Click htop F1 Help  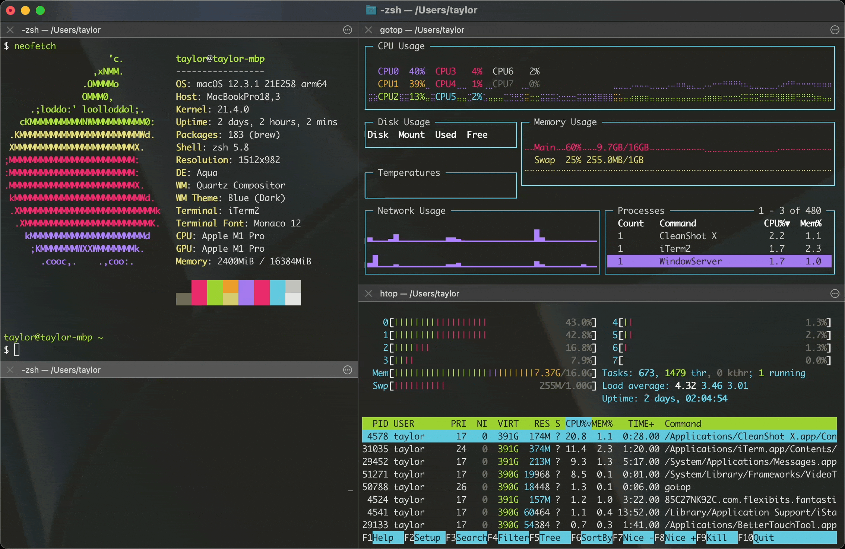(x=383, y=537)
